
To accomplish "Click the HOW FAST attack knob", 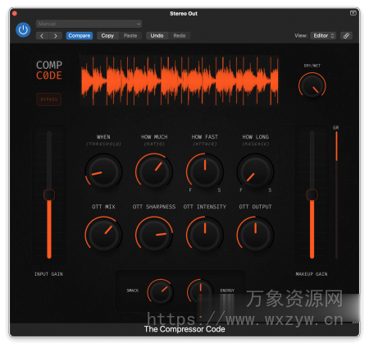I will coord(205,172).
